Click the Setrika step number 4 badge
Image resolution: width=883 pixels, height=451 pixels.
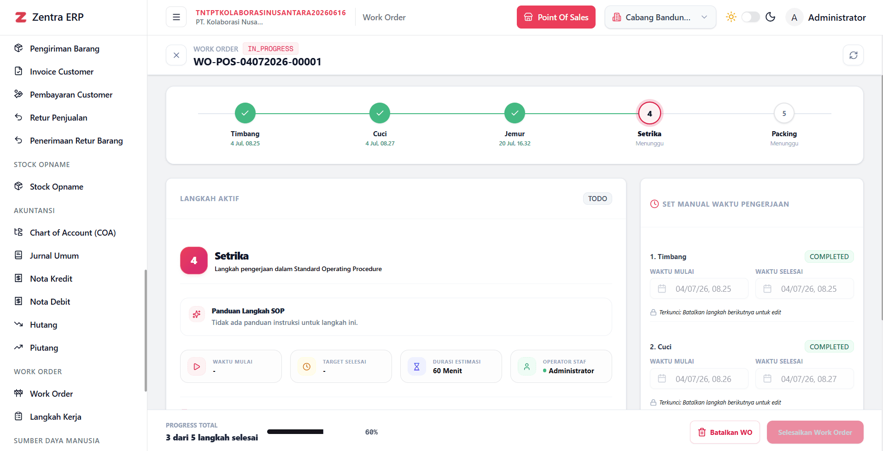pyautogui.click(x=194, y=260)
